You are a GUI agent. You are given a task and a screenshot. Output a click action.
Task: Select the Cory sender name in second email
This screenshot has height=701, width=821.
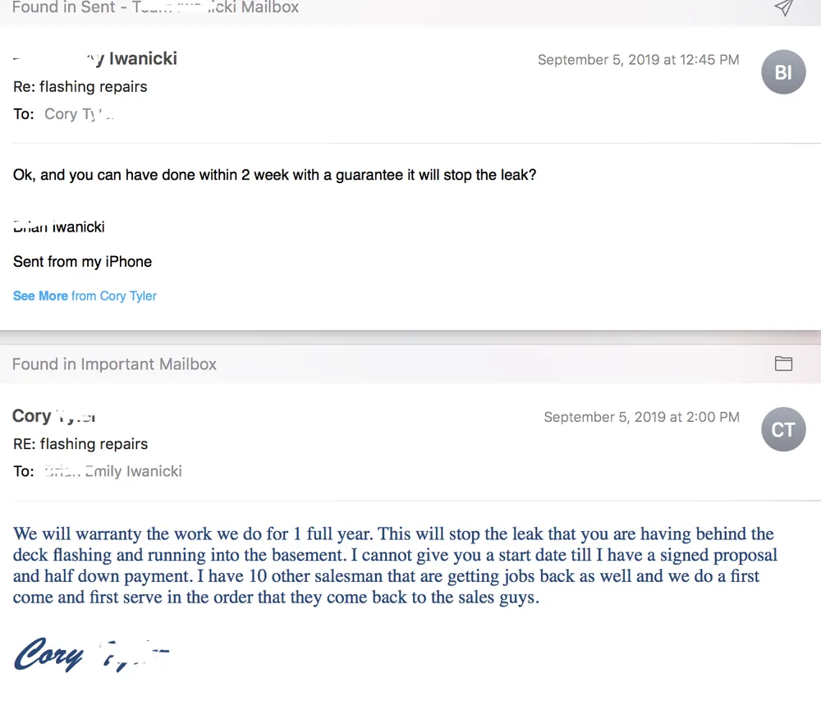coord(33,416)
